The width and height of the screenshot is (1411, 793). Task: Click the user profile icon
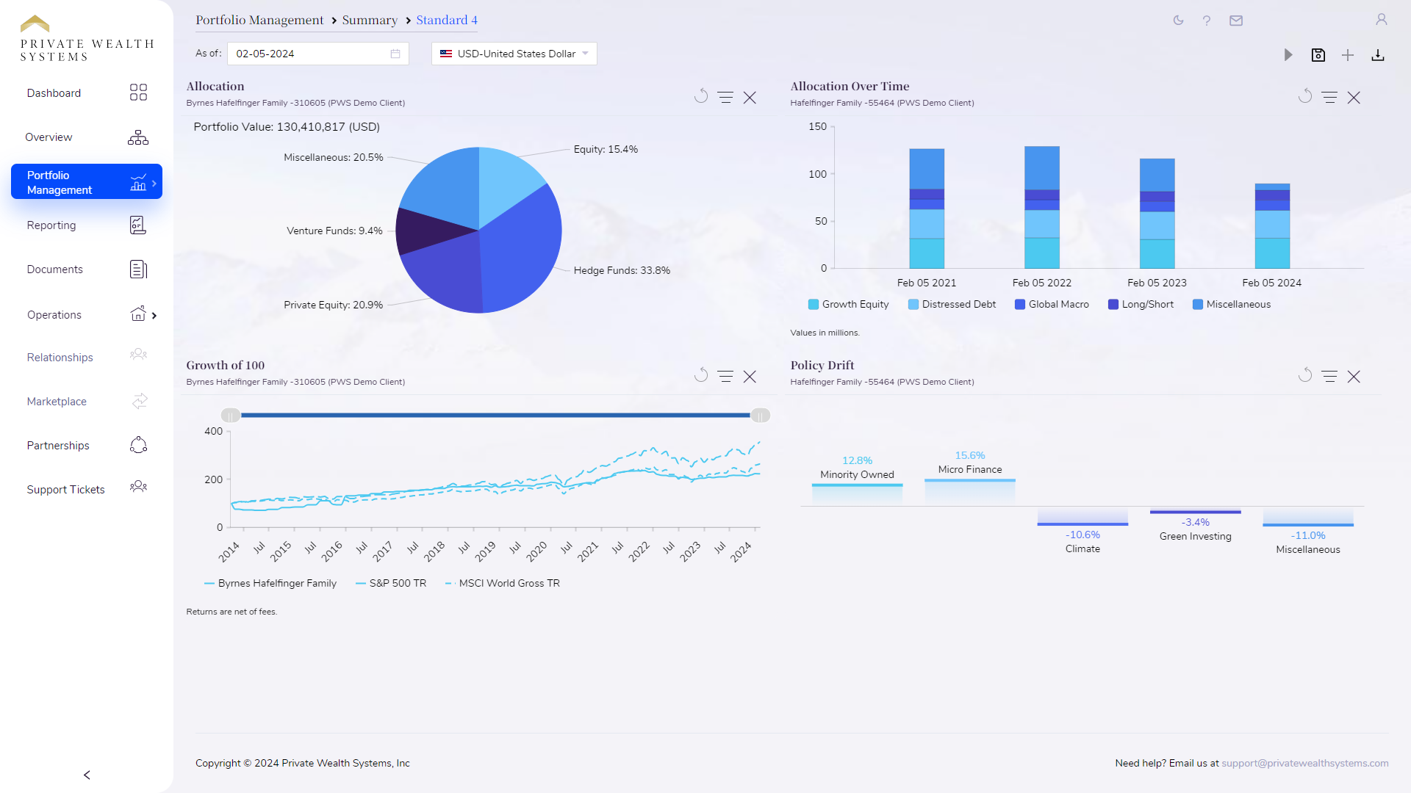point(1382,20)
